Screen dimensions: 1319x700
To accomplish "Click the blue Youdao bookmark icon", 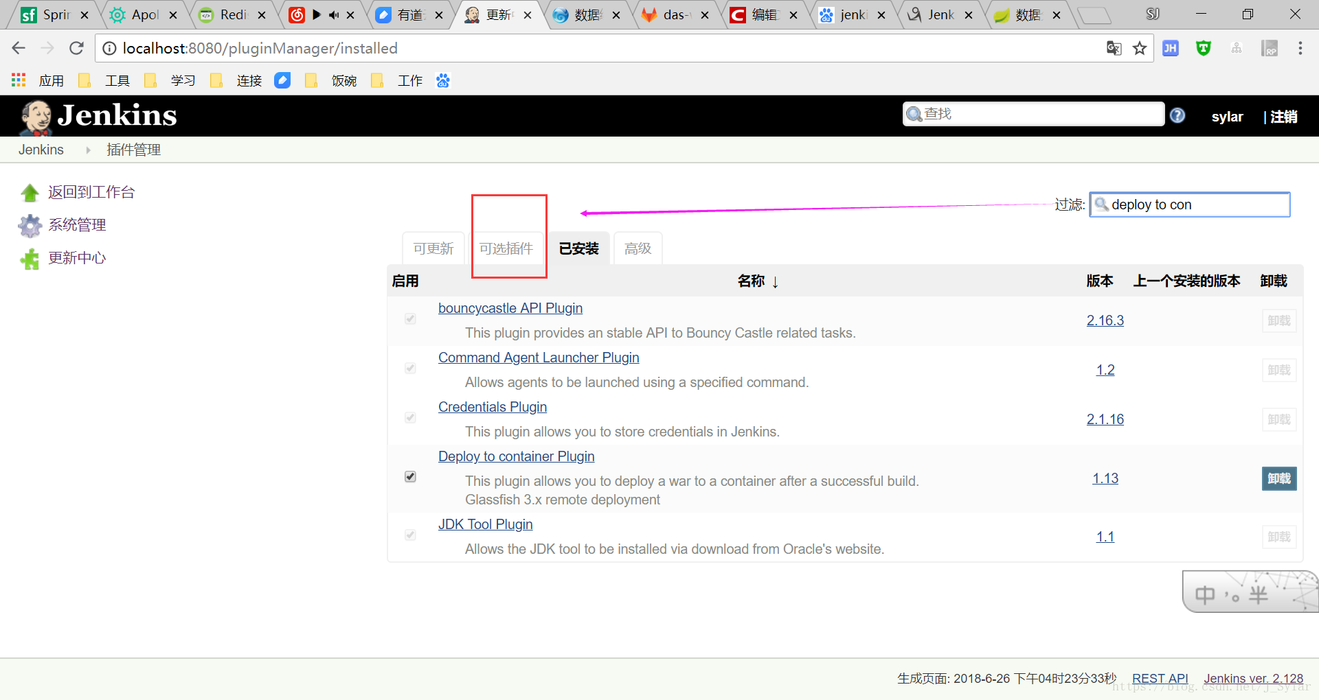I will point(282,80).
